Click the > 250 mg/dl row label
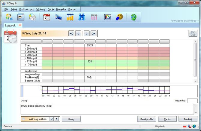Viewport: 201px width, 131px height. [x=31, y=52]
